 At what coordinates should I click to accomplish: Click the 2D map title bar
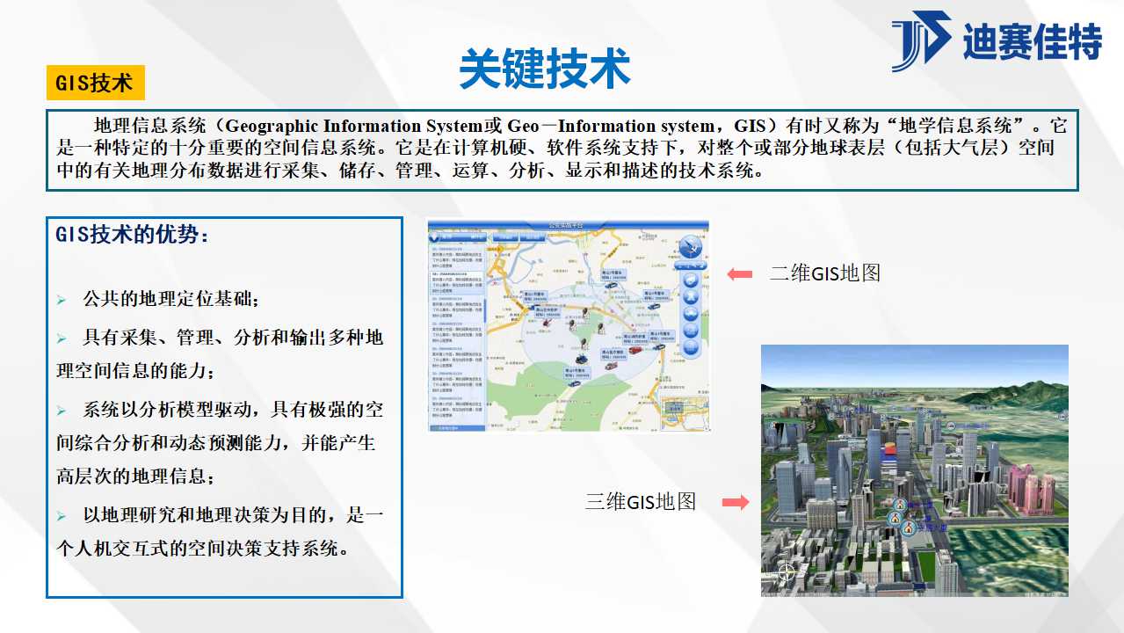tap(568, 225)
